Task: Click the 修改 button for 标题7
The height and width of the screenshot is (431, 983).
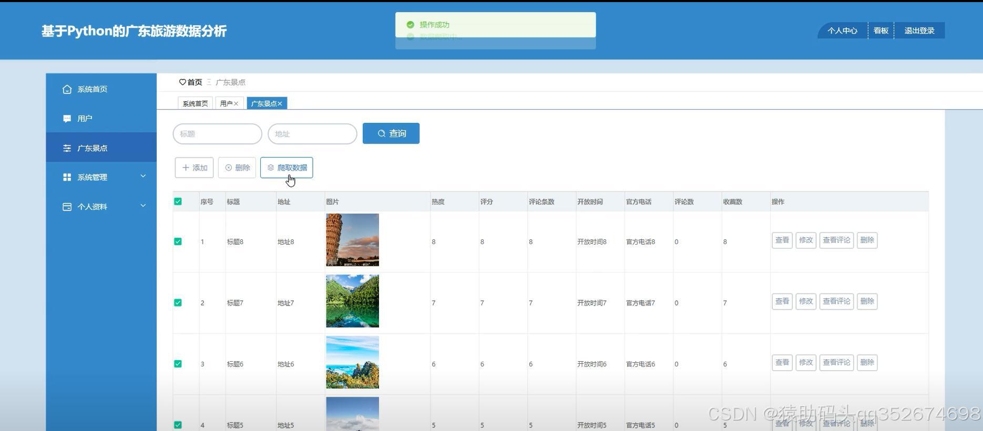Action: (x=806, y=301)
